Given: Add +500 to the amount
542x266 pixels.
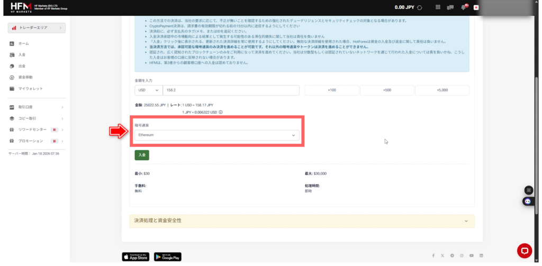Looking at the screenshot, I should pyautogui.click(x=387, y=90).
